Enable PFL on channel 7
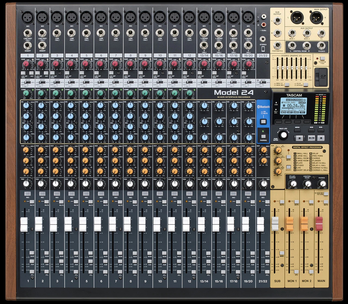Screen dimensions: 348x304 [120, 271]
